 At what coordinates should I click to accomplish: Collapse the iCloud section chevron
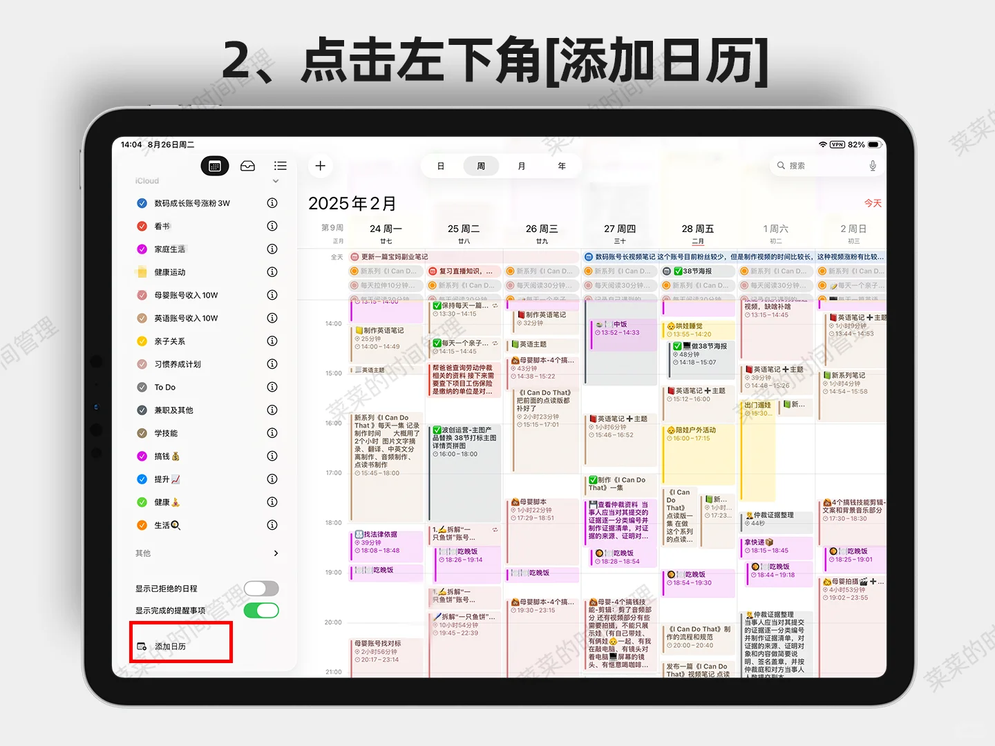coord(276,180)
